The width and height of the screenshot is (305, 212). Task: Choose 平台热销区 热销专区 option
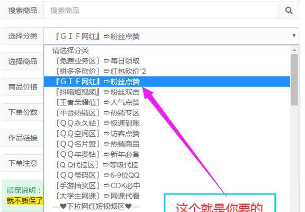click(x=167, y=113)
